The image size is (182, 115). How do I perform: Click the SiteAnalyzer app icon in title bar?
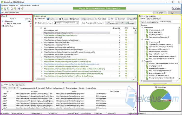2,2
